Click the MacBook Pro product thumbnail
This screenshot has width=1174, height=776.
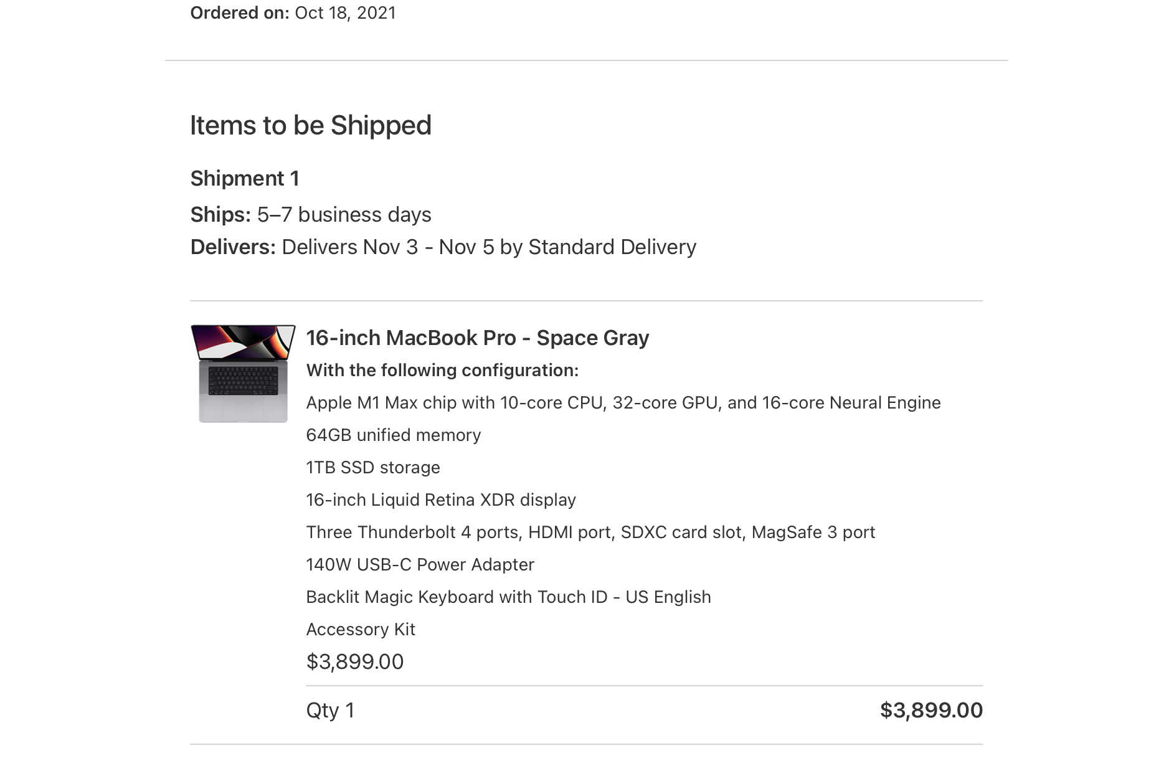[x=243, y=373]
